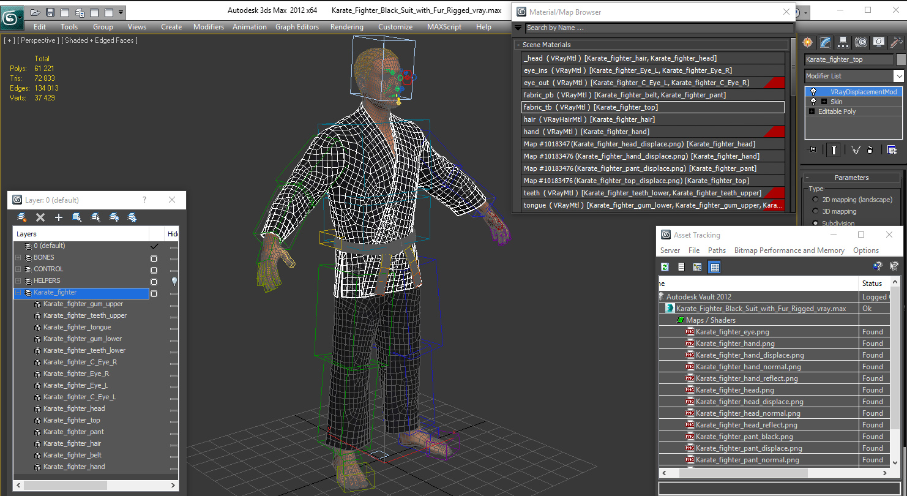Open the Utilities command panel tab

[897, 42]
